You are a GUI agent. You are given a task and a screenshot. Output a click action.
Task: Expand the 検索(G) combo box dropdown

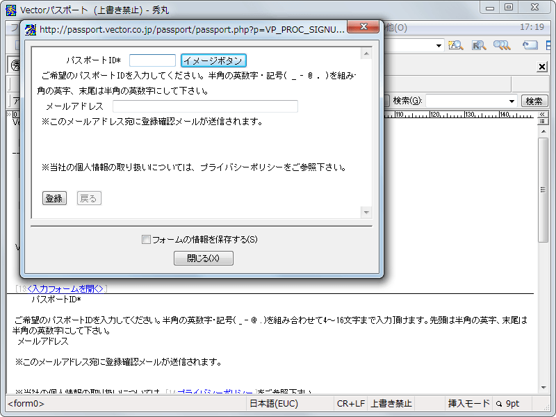pyautogui.click(x=512, y=101)
